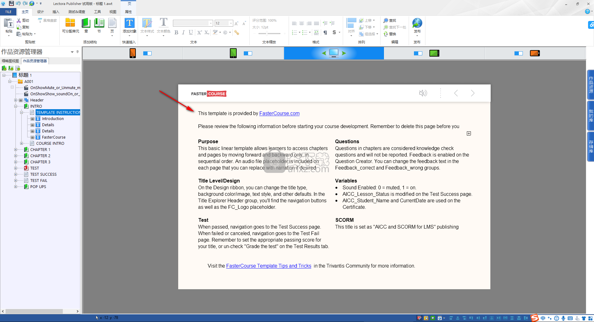Expand the COURSE INTRO page node
Viewport: 594px width, 322px height.
[21, 143]
